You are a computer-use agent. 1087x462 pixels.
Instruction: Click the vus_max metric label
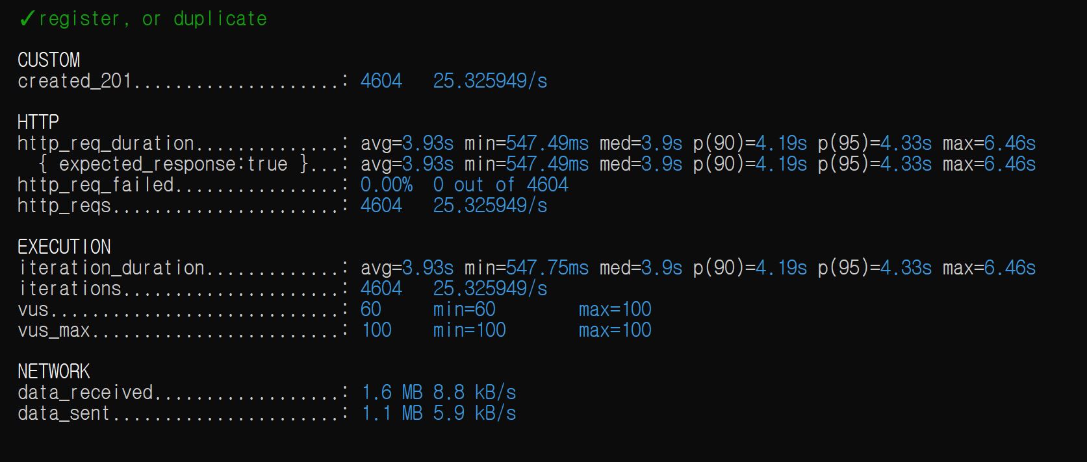(x=54, y=330)
